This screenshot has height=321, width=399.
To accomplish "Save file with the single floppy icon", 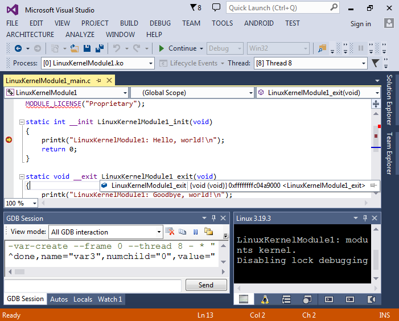I will click(87, 48).
